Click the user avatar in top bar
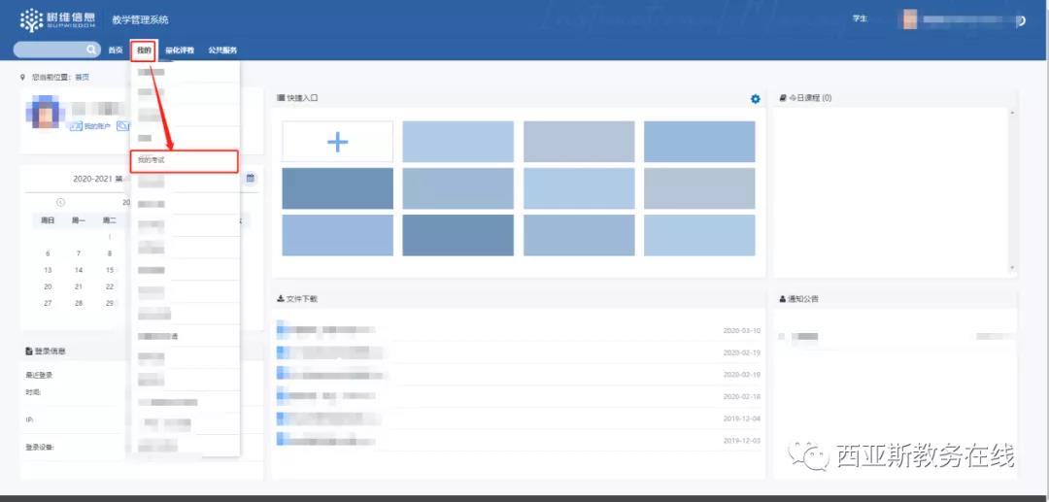1049x502 pixels. click(x=909, y=19)
